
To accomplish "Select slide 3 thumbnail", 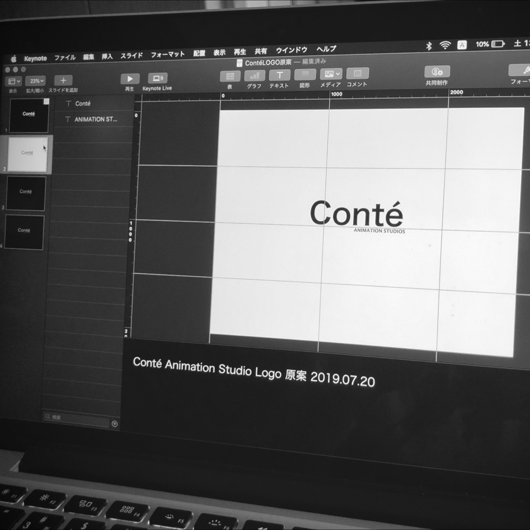I will tap(26, 193).
